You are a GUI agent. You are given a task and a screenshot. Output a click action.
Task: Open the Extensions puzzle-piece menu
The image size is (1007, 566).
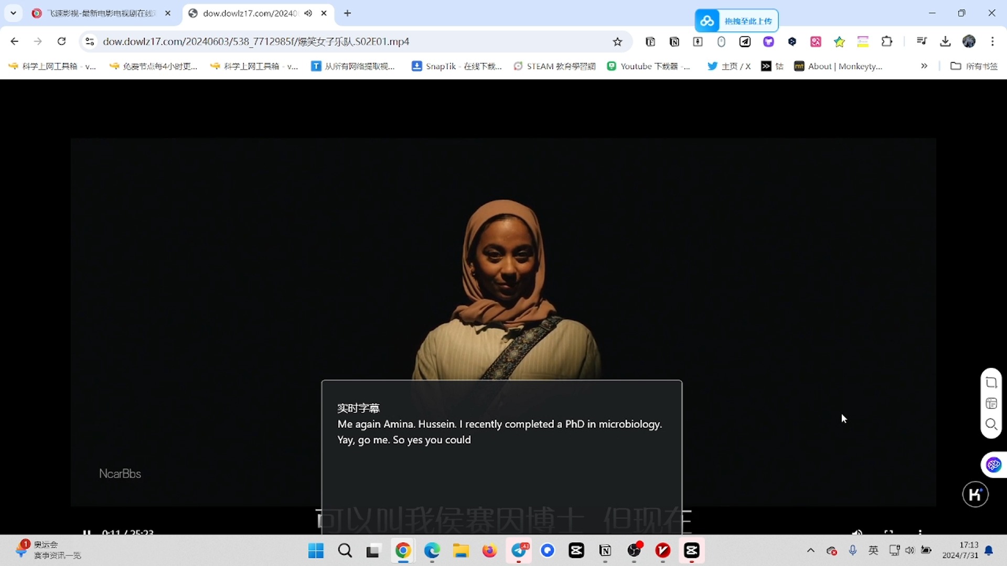[x=887, y=41]
